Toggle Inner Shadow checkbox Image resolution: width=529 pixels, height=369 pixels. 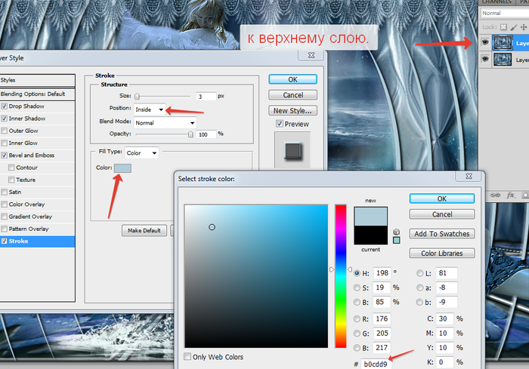coord(4,118)
